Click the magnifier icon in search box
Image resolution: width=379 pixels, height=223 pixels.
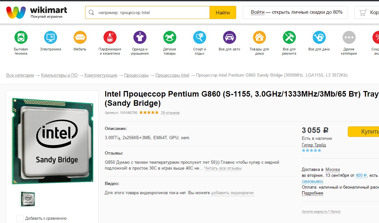click(x=91, y=12)
